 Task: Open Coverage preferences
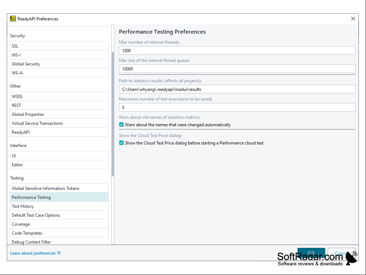[x=59, y=224]
